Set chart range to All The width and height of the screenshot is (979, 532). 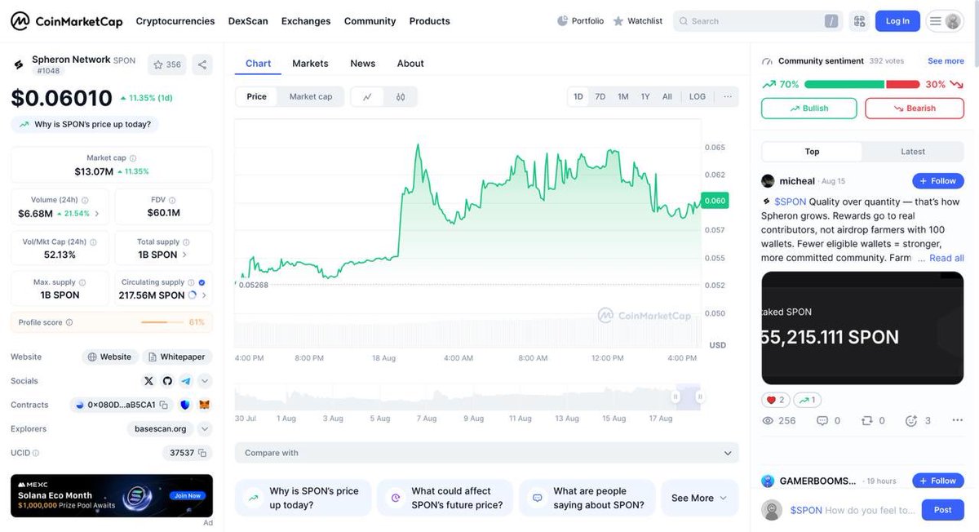667,97
